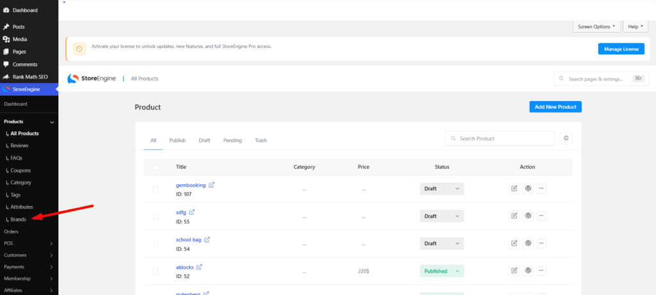This screenshot has width=656, height=295.
Task: Open status dropdown for gembooking
Action: pyautogui.click(x=442, y=188)
